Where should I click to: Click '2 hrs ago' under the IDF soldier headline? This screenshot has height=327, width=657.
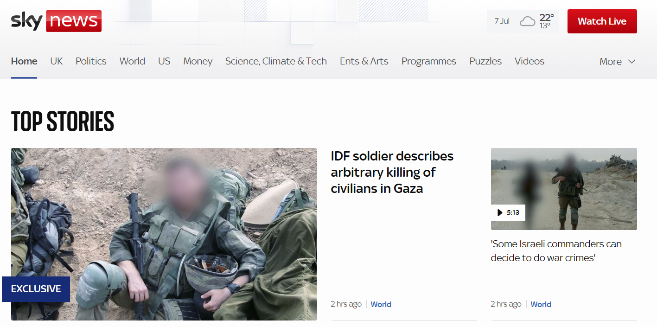point(346,304)
